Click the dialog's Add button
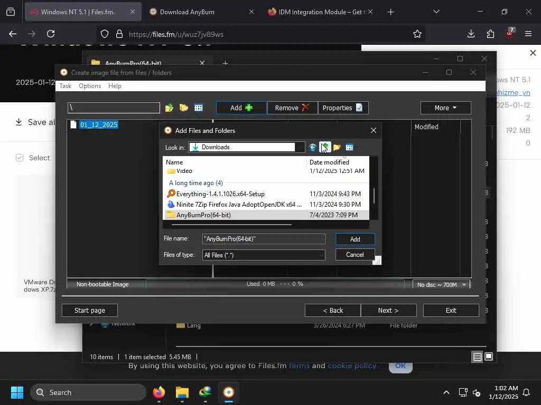Screen dimensions: 541x405 tap(355, 239)
